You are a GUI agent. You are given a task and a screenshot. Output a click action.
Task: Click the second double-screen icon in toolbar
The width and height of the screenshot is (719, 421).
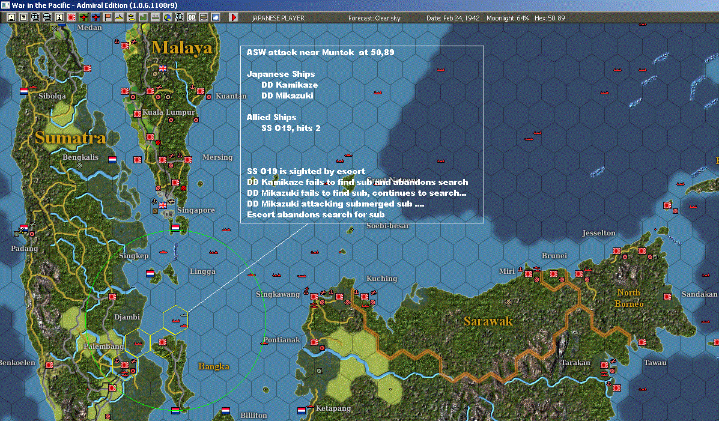coord(47,17)
